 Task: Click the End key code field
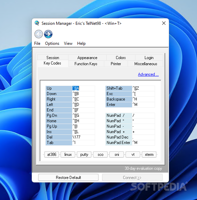[x=83, y=110]
